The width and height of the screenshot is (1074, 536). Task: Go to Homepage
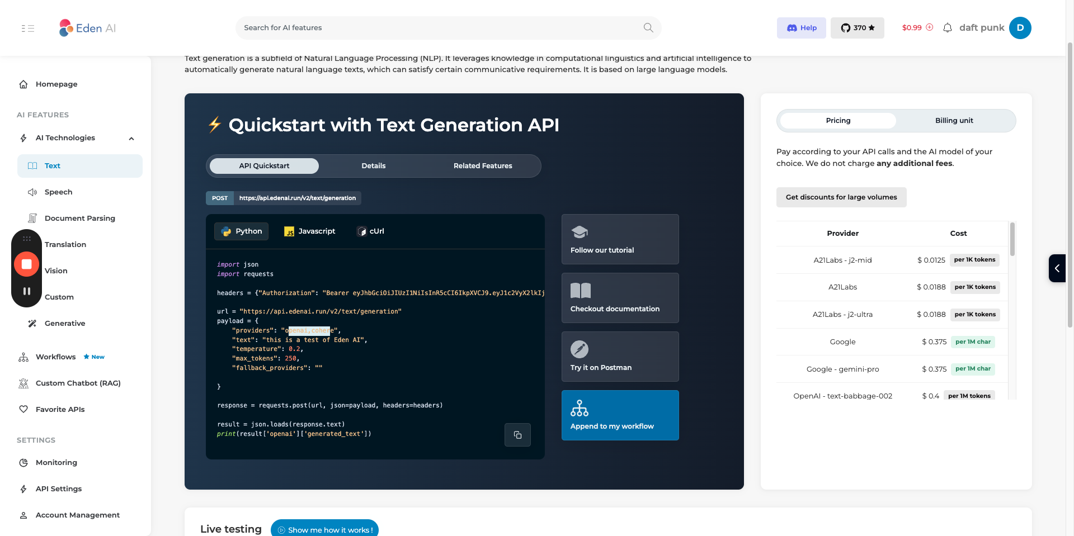pos(56,84)
